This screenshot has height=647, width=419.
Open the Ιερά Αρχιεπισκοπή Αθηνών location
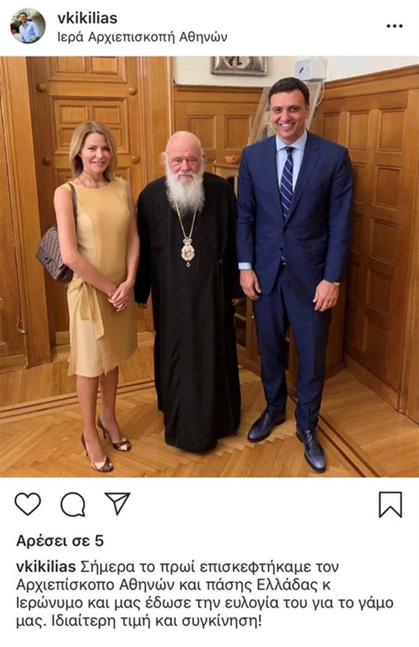tap(142, 37)
